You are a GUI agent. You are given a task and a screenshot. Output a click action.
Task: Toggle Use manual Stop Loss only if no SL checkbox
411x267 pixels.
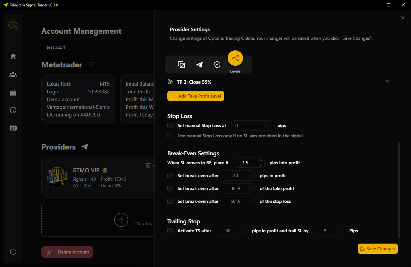pos(170,136)
